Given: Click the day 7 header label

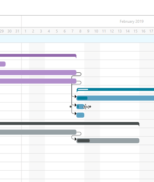Looking at the screenshot, I should pyautogui.click(x=72, y=31).
